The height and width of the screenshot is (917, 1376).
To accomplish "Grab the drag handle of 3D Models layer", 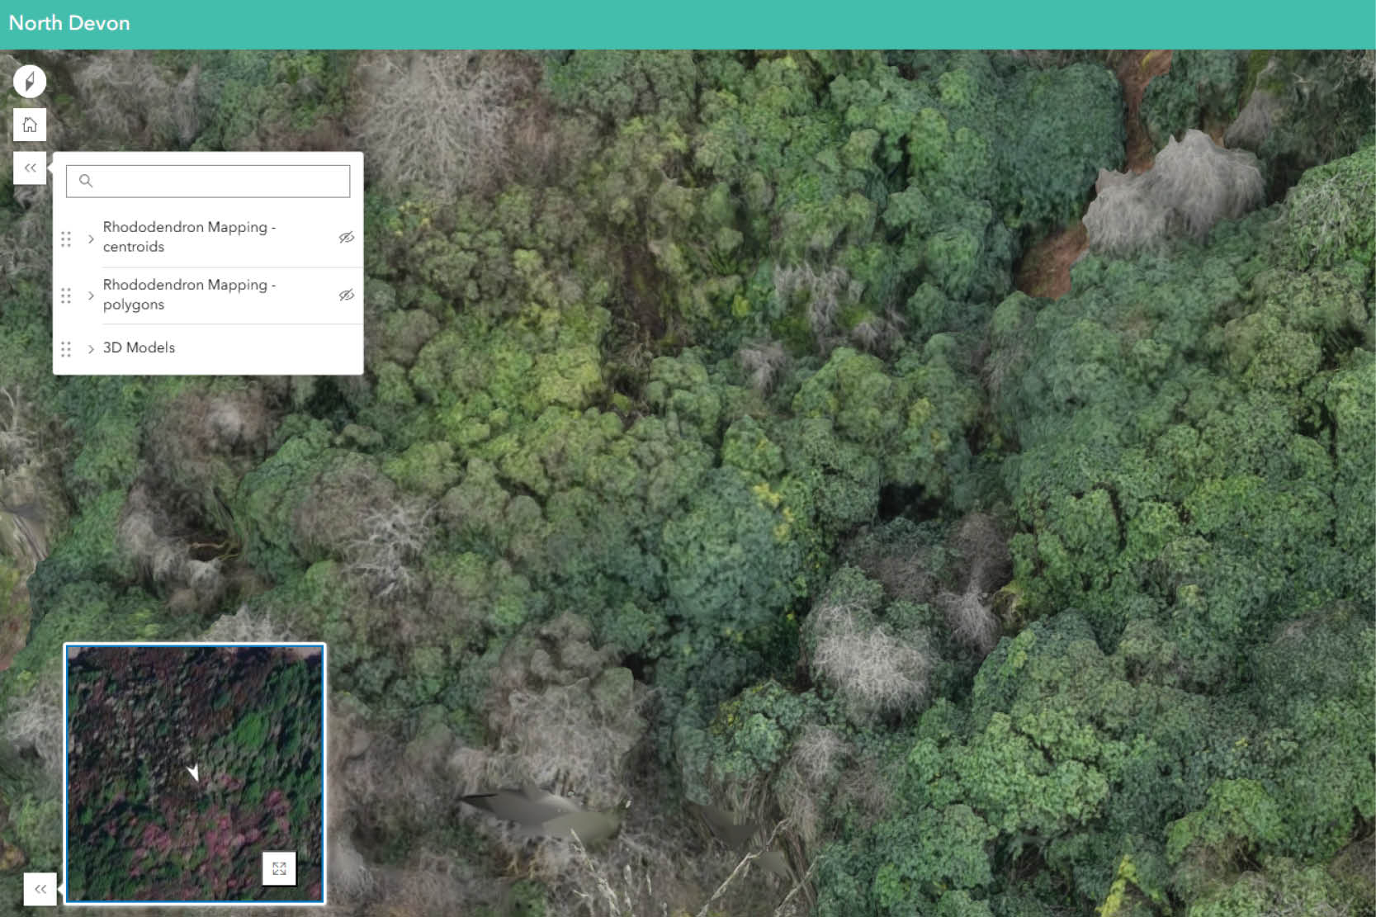I will (x=66, y=349).
